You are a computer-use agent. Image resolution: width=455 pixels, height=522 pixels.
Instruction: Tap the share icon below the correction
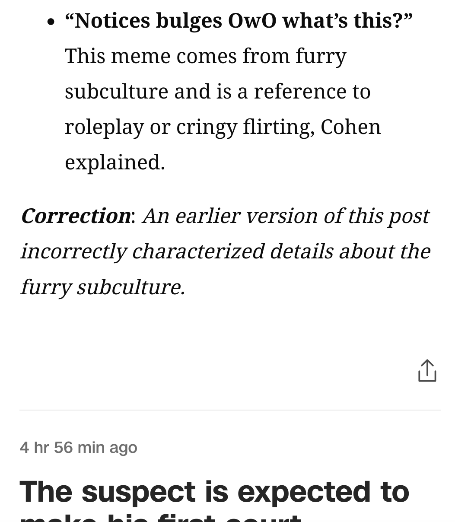427,371
